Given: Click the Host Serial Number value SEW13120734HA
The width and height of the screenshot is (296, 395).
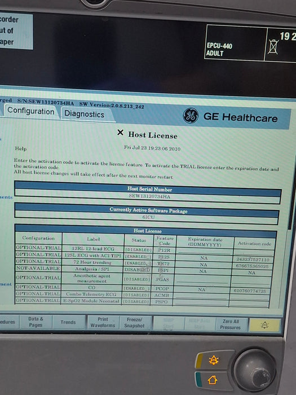Looking at the screenshot, I should (149, 196).
